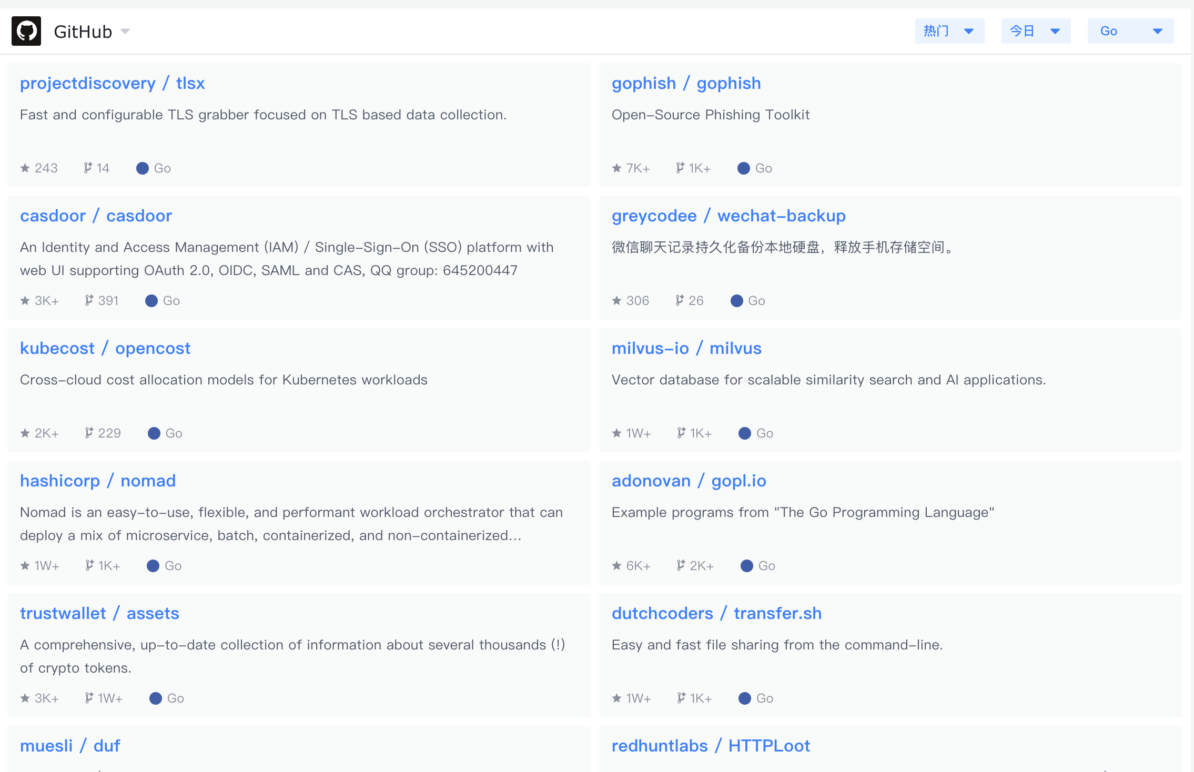The width and height of the screenshot is (1194, 772).
Task: Click the GitHub octocat logo icon
Action: (26, 31)
